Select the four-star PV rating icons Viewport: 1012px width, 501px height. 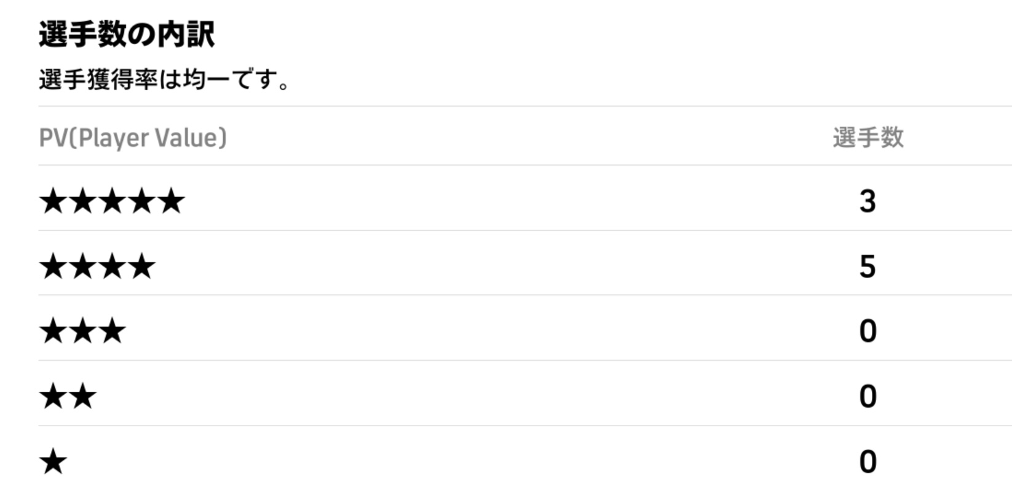[x=97, y=266]
